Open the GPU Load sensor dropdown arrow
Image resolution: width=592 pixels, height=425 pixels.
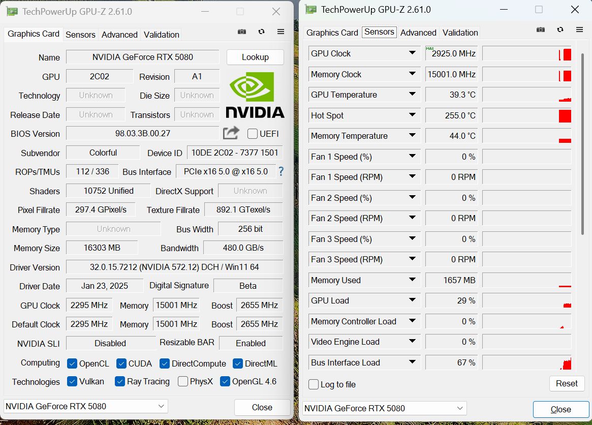(x=412, y=300)
